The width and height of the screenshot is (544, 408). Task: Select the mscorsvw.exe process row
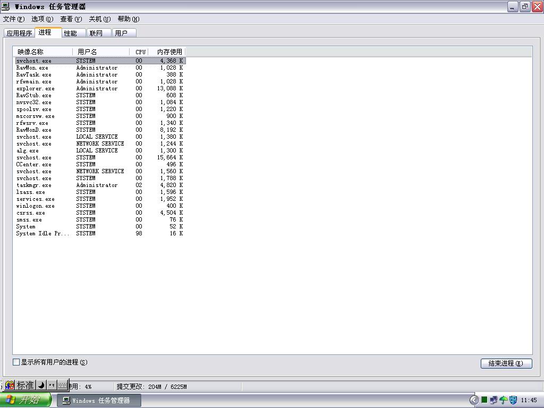pyautogui.click(x=100, y=116)
